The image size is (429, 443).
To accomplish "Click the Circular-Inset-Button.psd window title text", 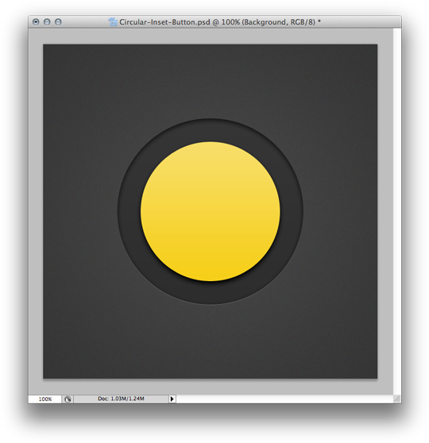I will (220, 21).
